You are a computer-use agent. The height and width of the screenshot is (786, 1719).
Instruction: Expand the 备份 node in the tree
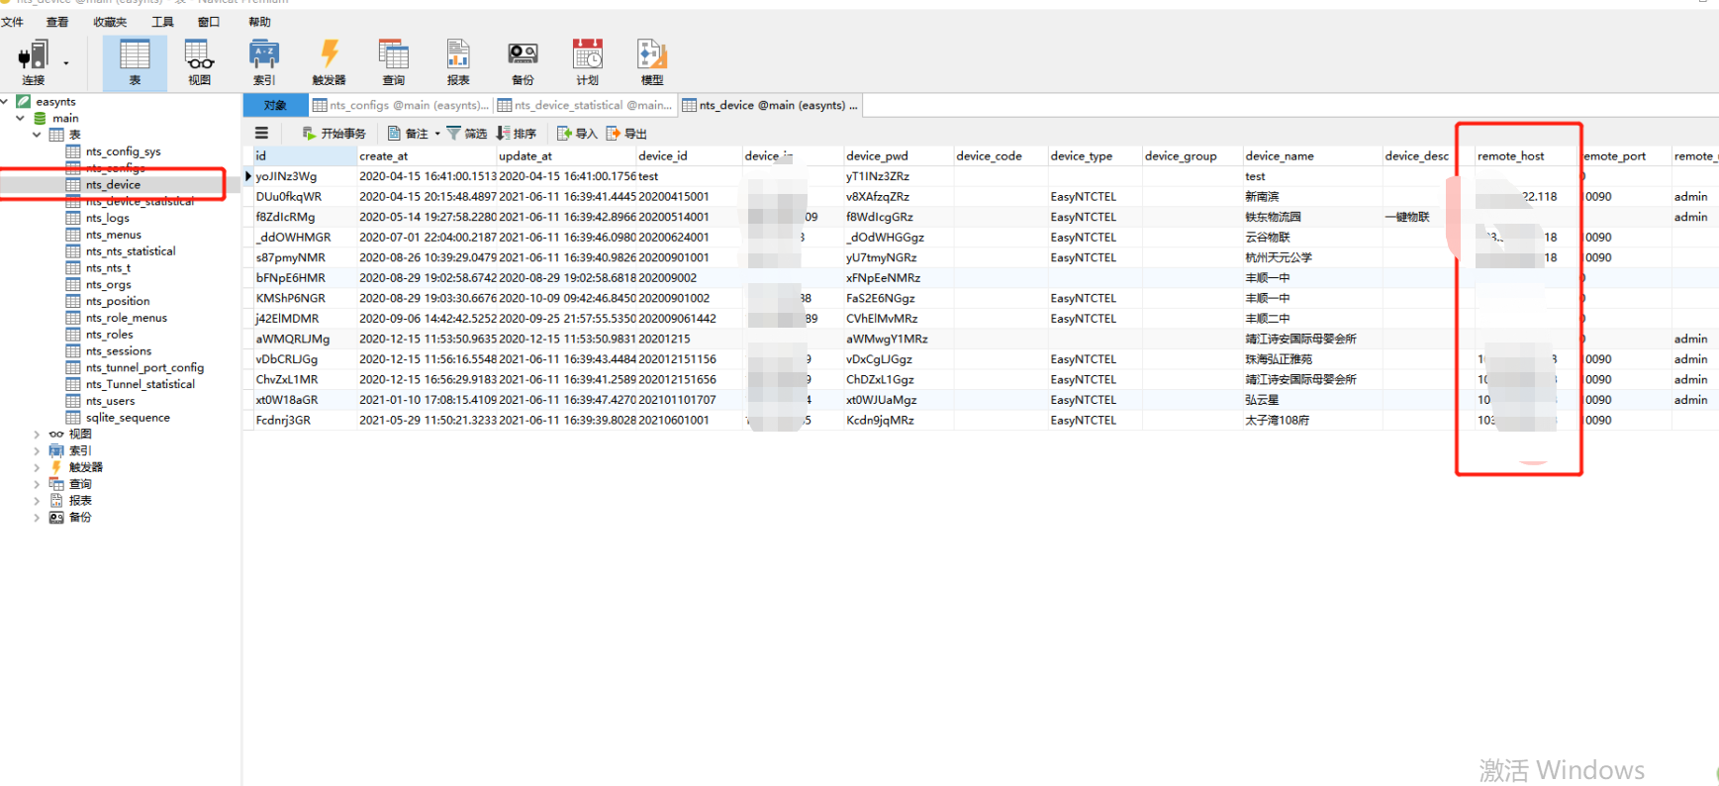click(37, 517)
